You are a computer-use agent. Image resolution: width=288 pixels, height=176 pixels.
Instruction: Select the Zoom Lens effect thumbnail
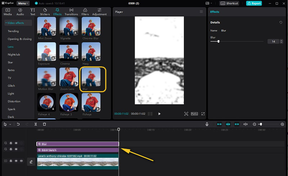[69, 77]
